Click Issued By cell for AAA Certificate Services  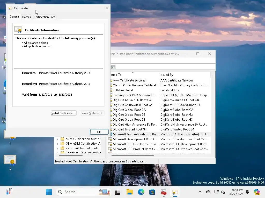176,80
